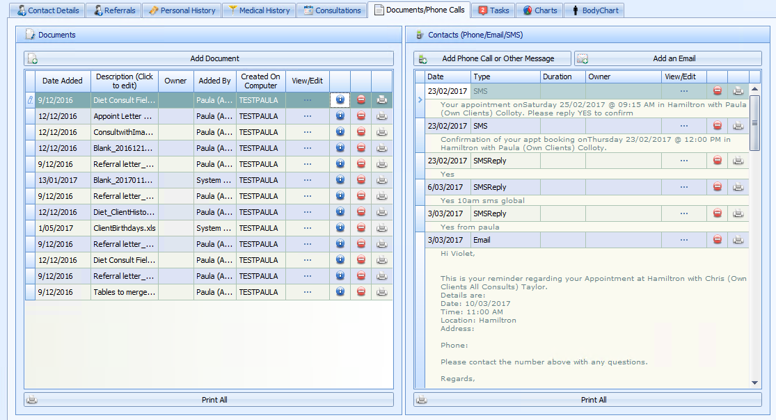
Task: Open View/Edit dots for Appoint Letter
Action: [x=308, y=115]
